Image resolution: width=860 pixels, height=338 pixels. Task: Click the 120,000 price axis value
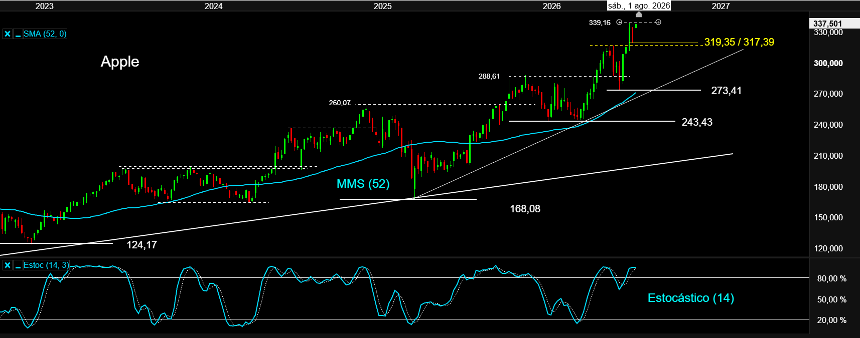828,249
